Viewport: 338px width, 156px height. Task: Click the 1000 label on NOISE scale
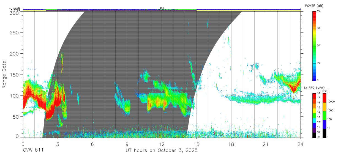click(x=330, y=110)
